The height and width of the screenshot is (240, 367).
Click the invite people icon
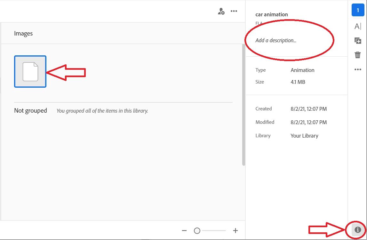click(221, 11)
